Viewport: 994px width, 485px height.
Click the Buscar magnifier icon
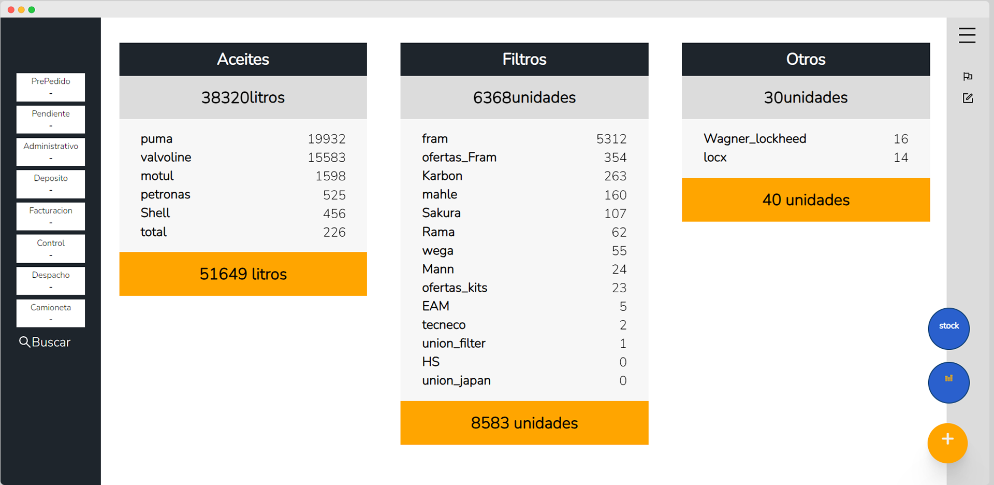tap(24, 342)
